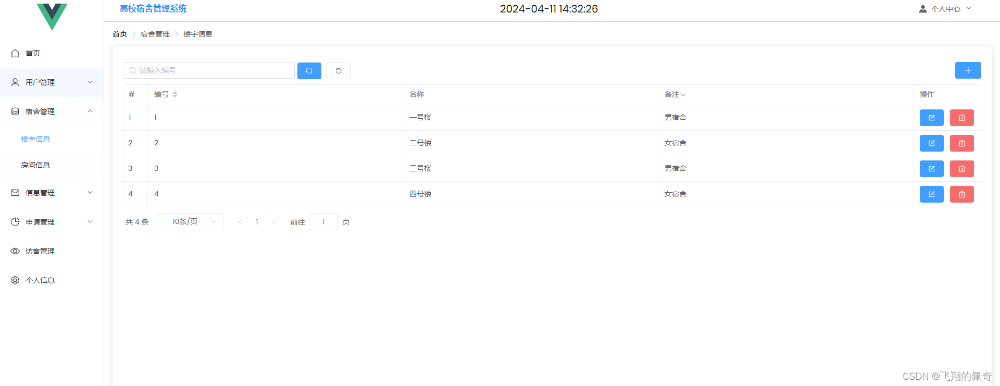Screen dimensions: 1000x386
Task: Click the reset refresh button
Action: tap(339, 71)
